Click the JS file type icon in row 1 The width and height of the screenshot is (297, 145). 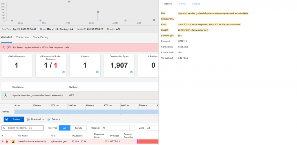click(13, 142)
